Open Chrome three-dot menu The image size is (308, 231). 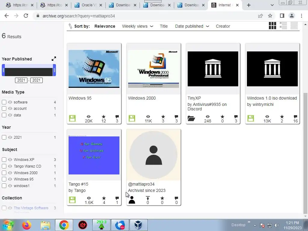[x=301, y=16]
